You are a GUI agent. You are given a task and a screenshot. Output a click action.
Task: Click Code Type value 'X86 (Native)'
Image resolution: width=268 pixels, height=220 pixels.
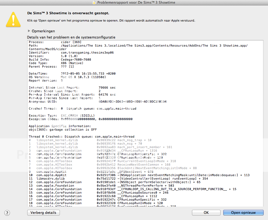pyautogui.click(x=72, y=63)
